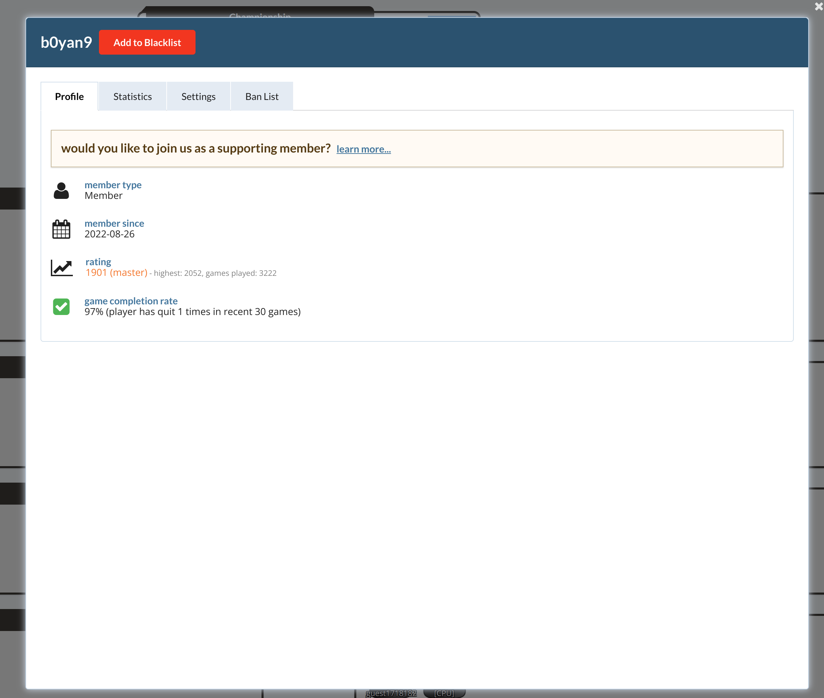Click the Profile tab

click(69, 96)
